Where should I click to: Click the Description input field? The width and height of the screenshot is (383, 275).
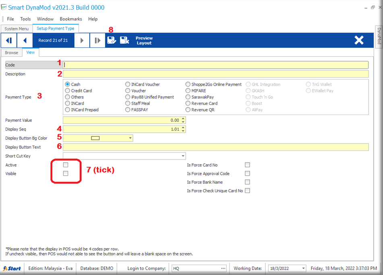(x=215, y=74)
